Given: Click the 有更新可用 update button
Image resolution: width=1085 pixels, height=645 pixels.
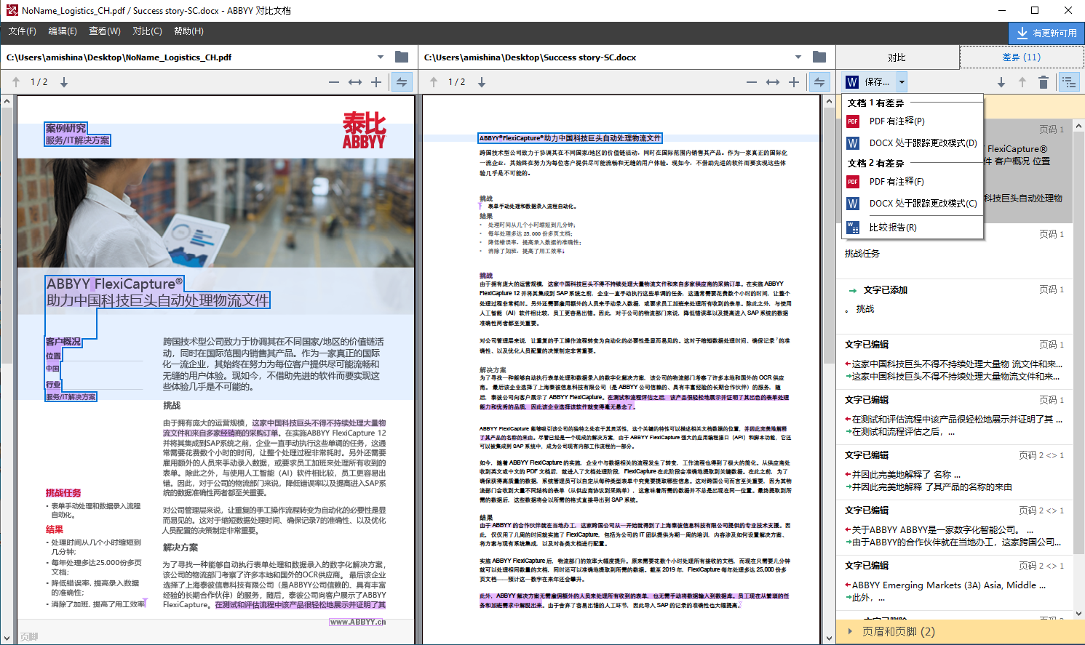Looking at the screenshot, I should coord(1046,33).
